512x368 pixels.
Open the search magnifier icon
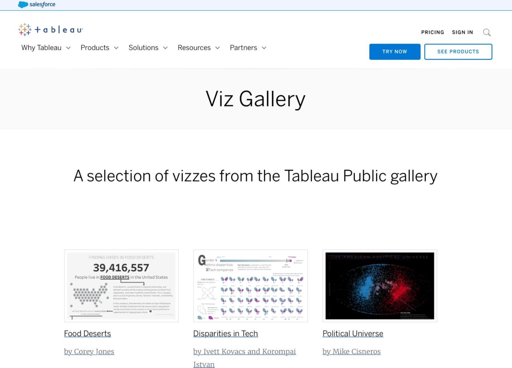[487, 32]
